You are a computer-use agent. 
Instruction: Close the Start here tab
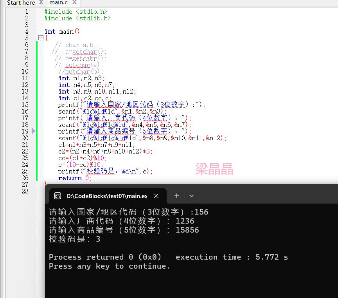41,2
